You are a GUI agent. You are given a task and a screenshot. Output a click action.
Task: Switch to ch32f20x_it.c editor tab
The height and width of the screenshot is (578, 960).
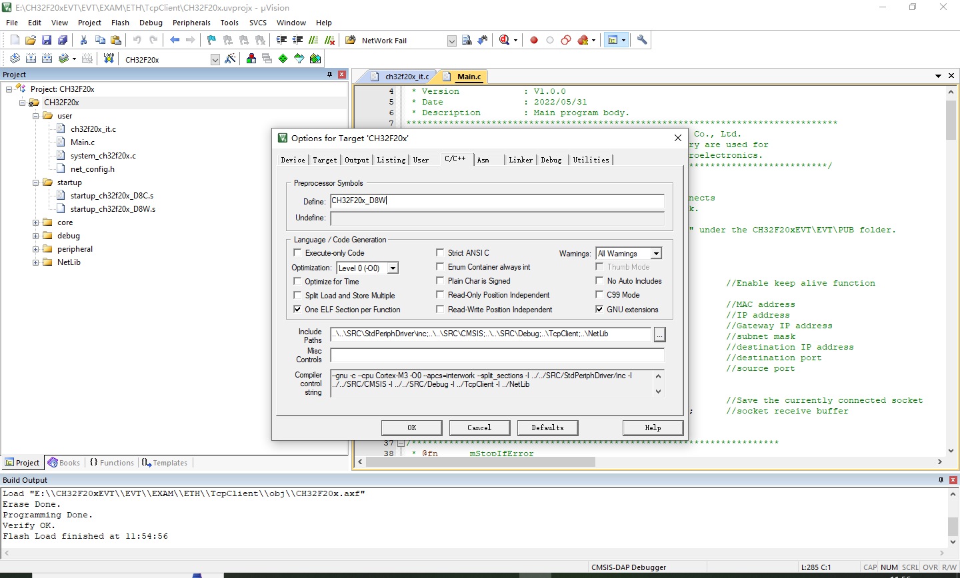click(402, 77)
